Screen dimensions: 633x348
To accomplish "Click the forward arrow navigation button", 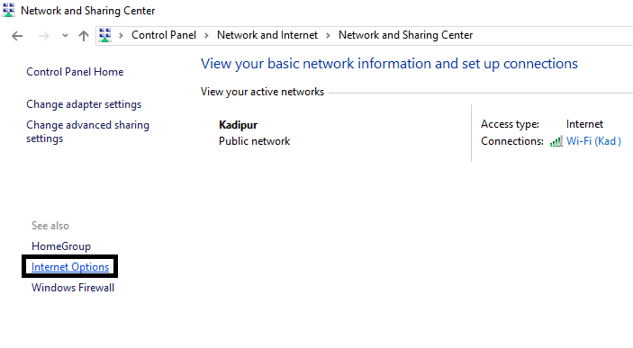I will coord(43,36).
